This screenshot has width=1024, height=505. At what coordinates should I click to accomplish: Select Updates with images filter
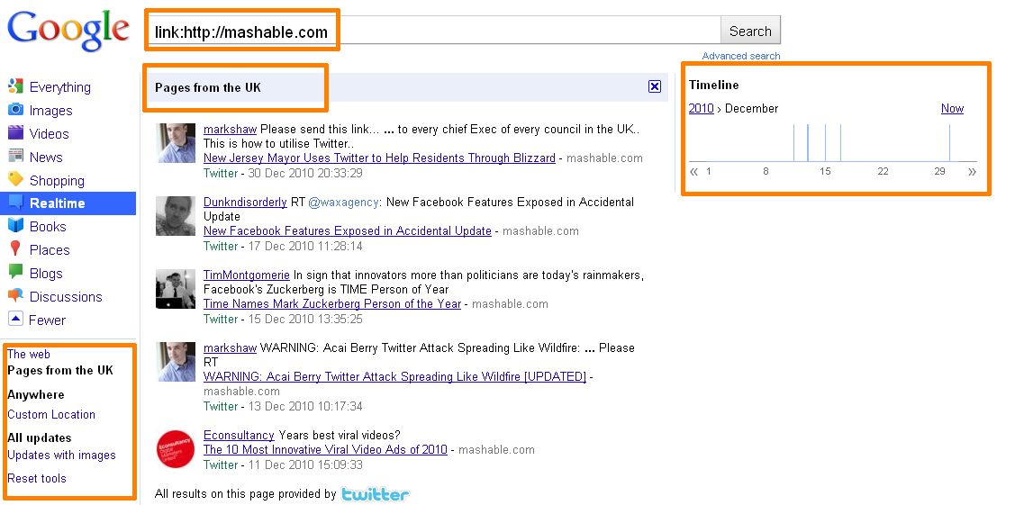click(x=61, y=455)
